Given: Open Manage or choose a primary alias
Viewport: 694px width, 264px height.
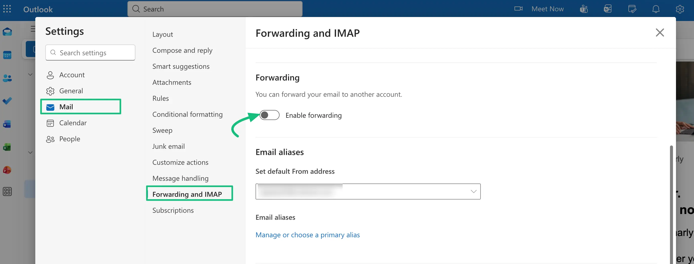Looking at the screenshot, I should [307, 235].
